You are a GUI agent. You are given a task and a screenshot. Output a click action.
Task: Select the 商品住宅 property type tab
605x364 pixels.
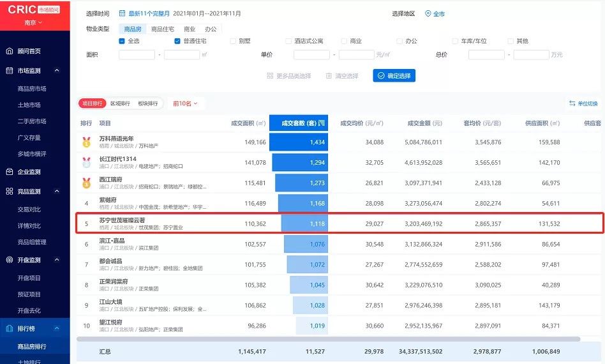(162, 29)
